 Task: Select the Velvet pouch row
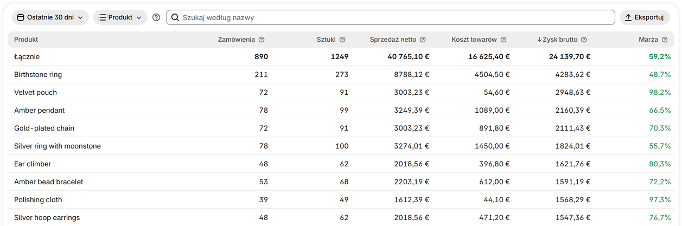click(341, 92)
